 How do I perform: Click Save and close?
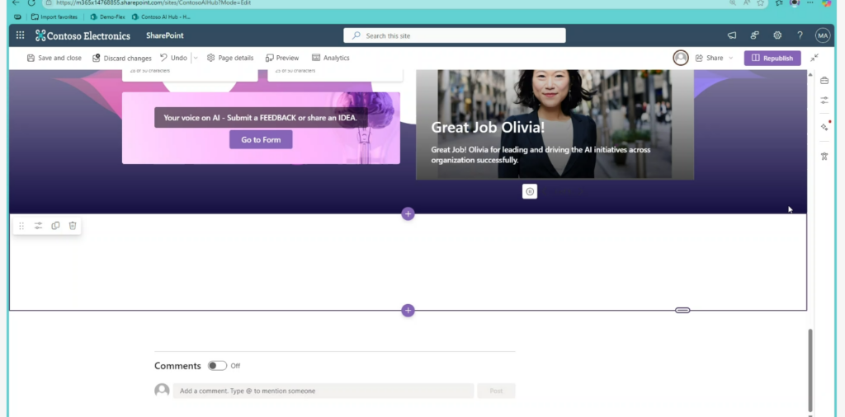54,58
